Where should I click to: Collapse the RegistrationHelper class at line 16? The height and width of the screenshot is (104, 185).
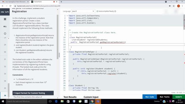click(67, 52)
